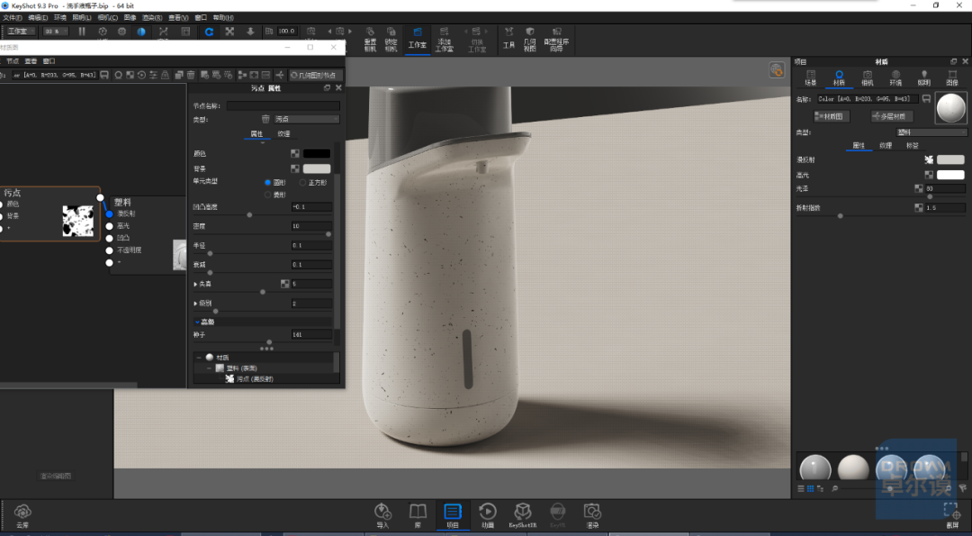Launch the KeyShotXR icon
This screenshot has height=536, width=972.
pyautogui.click(x=523, y=515)
